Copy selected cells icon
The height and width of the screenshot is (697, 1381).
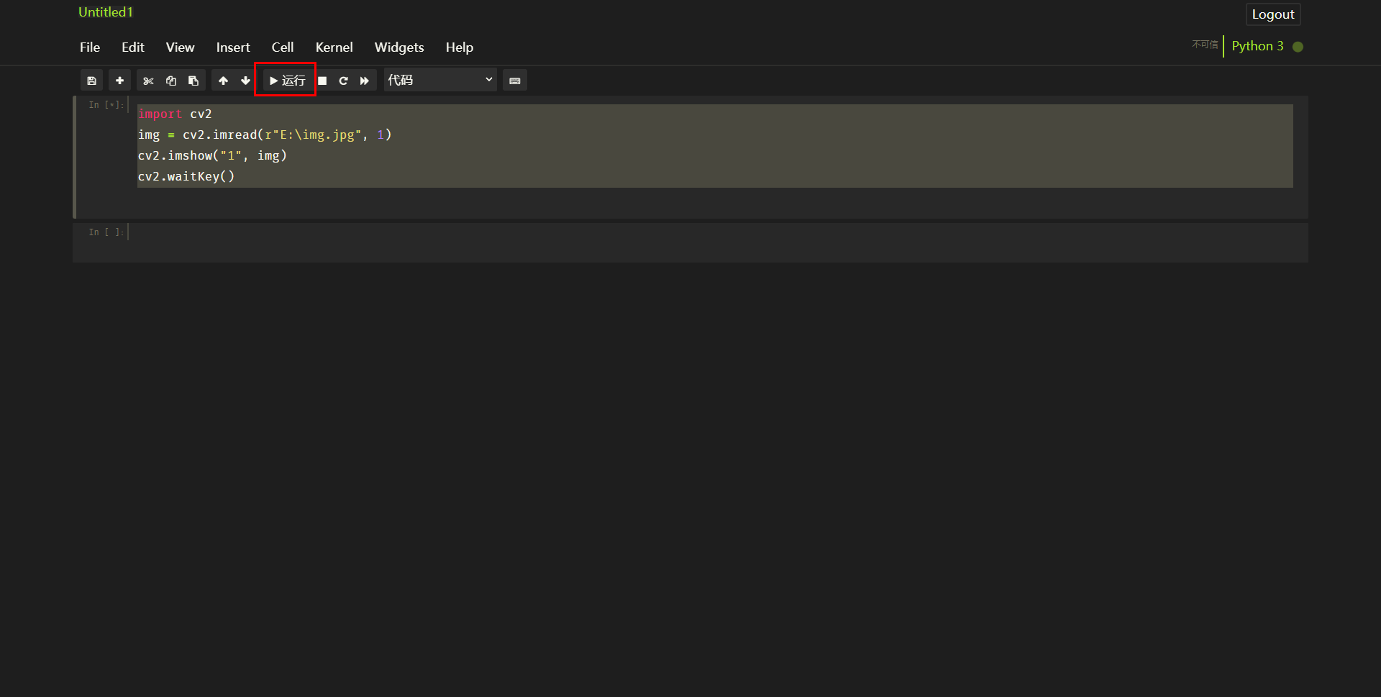[171, 81]
